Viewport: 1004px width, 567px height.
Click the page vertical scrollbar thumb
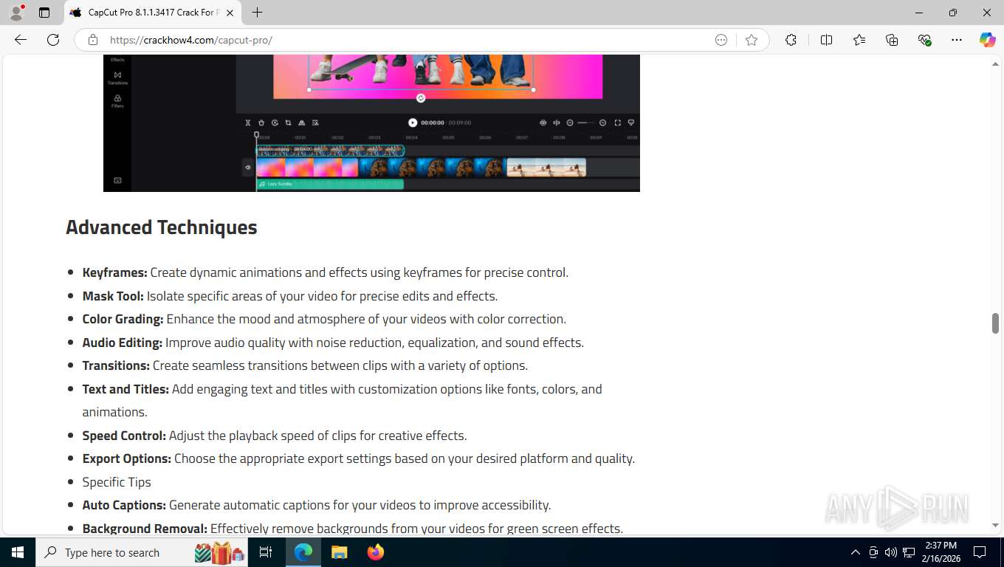[995, 323]
